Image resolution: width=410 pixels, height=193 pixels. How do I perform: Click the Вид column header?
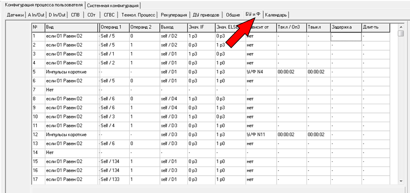pyautogui.click(x=71, y=28)
